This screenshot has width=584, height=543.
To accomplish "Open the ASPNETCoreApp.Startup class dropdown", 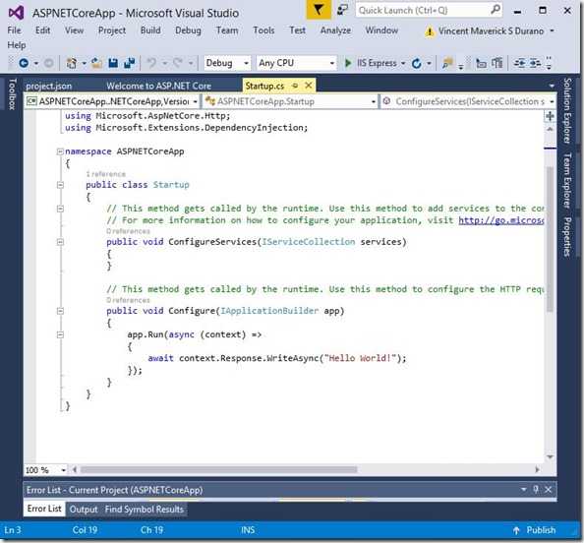I will click(x=290, y=101).
